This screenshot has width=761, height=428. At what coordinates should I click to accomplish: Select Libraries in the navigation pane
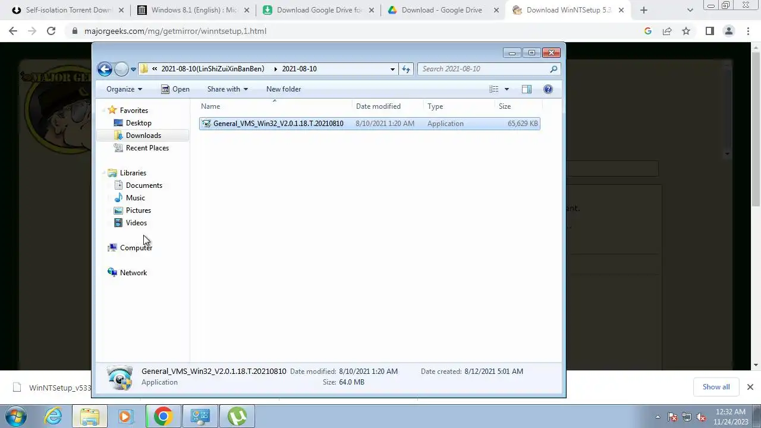(x=133, y=173)
